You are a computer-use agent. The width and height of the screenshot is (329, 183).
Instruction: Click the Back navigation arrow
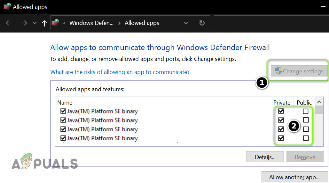(9, 23)
